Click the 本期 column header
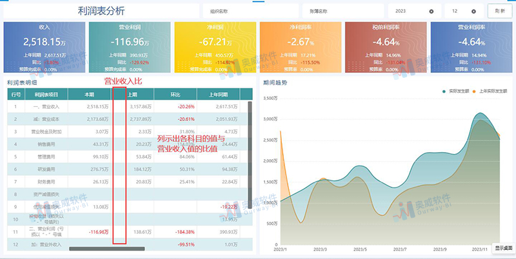 click(89, 95)
